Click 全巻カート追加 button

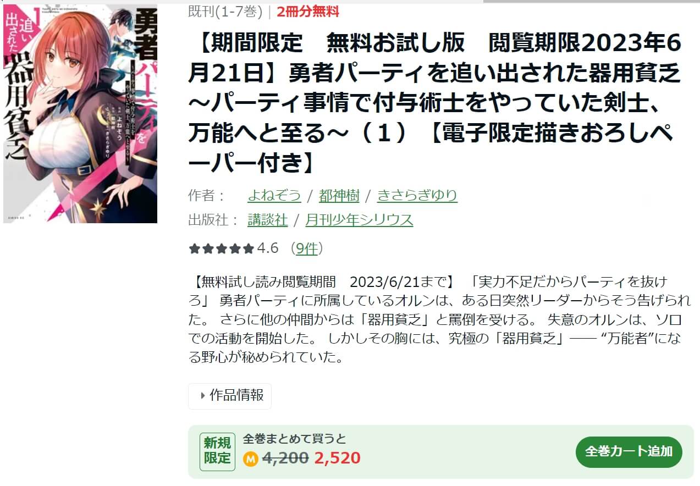tap(629, 452)
